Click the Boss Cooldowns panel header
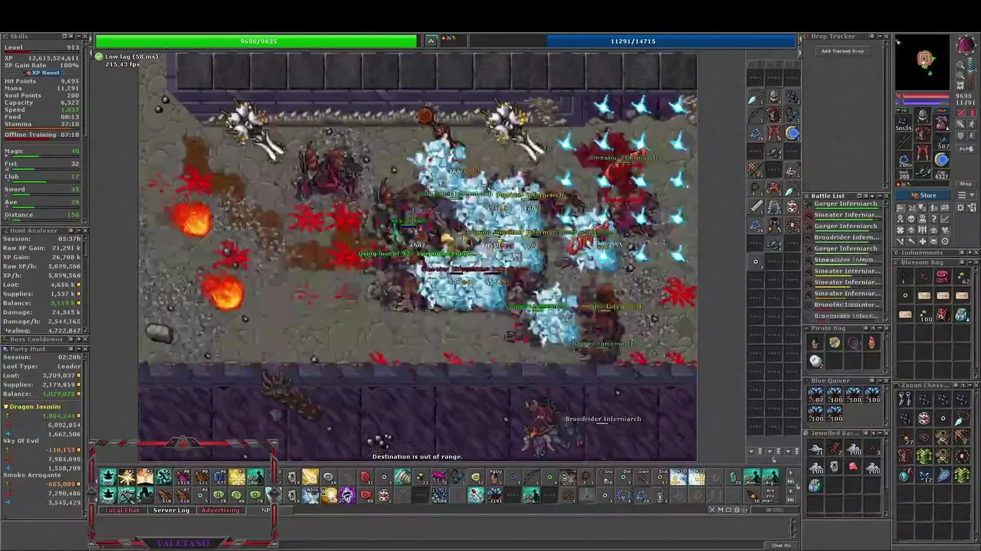The height and width of the screenshot is (551, 981). coord(46,339)
